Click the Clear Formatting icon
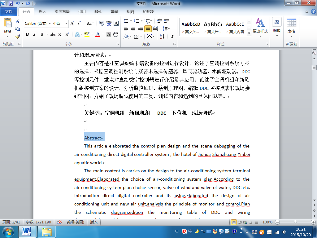 [x=102, y=24]
